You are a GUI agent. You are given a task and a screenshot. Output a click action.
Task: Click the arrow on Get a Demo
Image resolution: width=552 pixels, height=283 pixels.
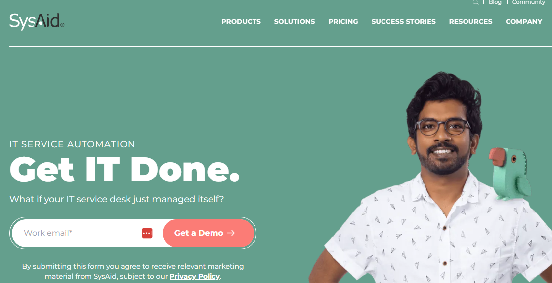[x=231, y=233]
